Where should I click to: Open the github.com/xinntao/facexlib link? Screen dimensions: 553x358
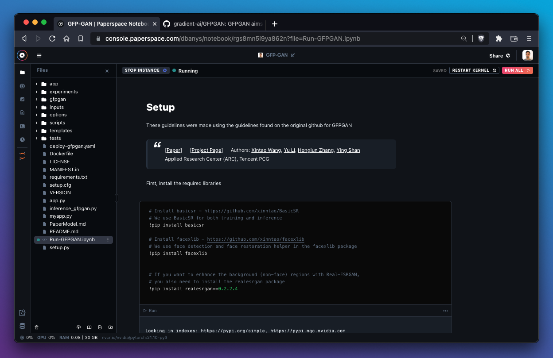256,239
